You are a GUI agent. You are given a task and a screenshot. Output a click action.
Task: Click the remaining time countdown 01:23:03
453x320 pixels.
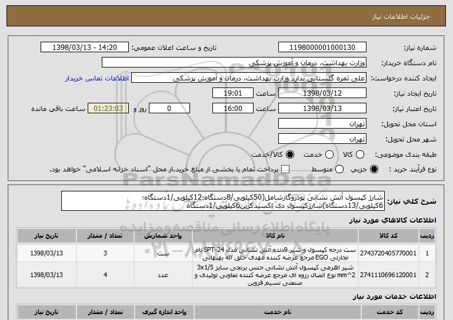pos(108,109)
